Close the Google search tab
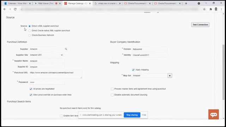The width and height of the screenshot is (226, 127). tap(120, 3)
